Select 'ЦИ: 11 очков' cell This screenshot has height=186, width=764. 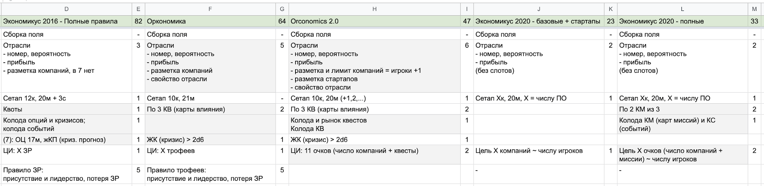pos(374,151)
